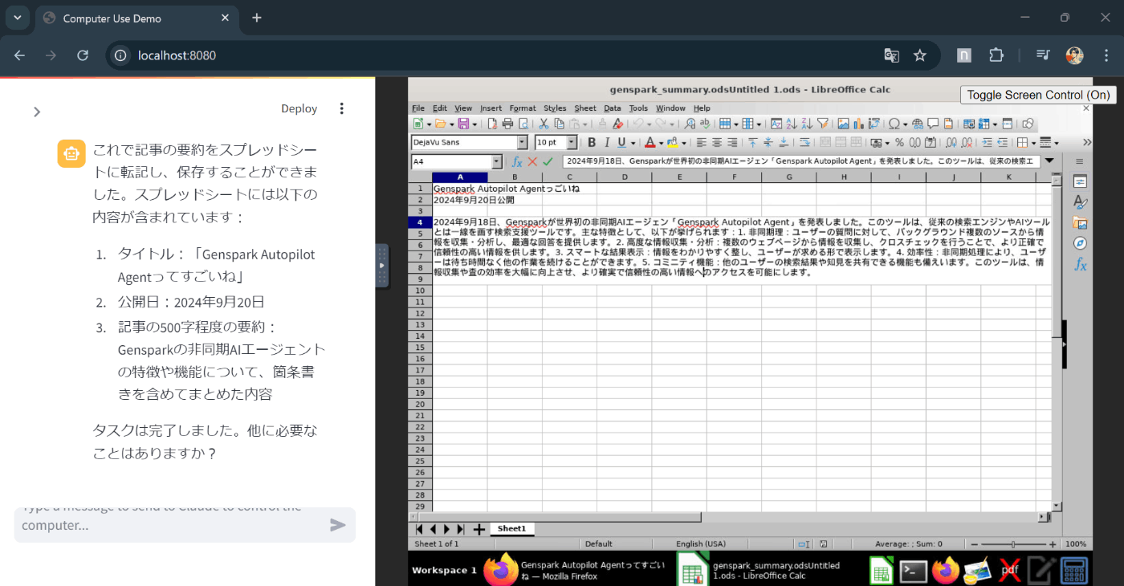This screenshot has width=1124, height=586.
Task: Toggle Bold formatting
Action: [x=592, y=142]
